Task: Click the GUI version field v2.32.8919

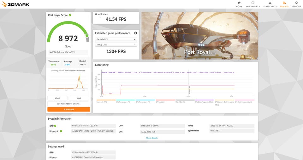Action: [x=162, y=132]
